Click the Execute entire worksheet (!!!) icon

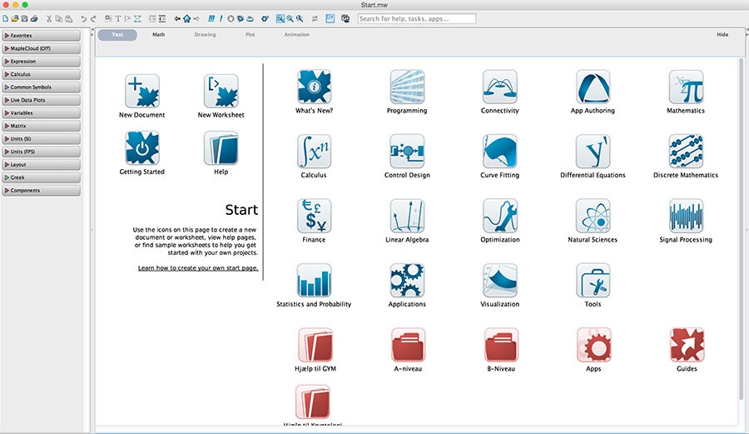(x=211, y=18)
